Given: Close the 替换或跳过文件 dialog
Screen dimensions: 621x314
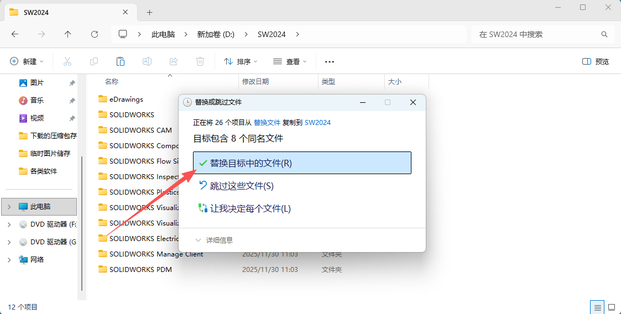Looking at the screenshot, I should (x=413, y=103).
